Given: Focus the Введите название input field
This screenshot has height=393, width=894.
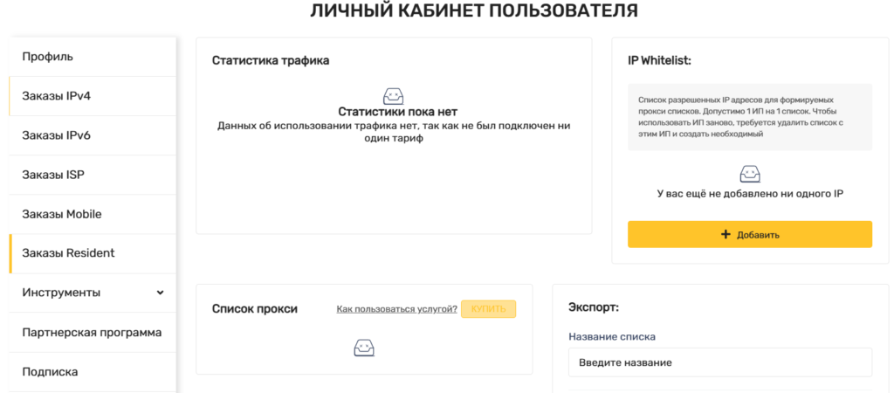Looking at the screenshot, I should 720,362.
